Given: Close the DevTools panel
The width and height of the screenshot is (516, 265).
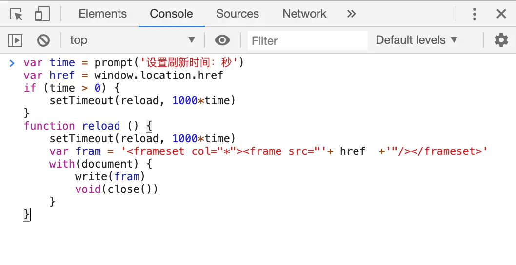Looking at the screenshot, I should (x=501, y=14).
